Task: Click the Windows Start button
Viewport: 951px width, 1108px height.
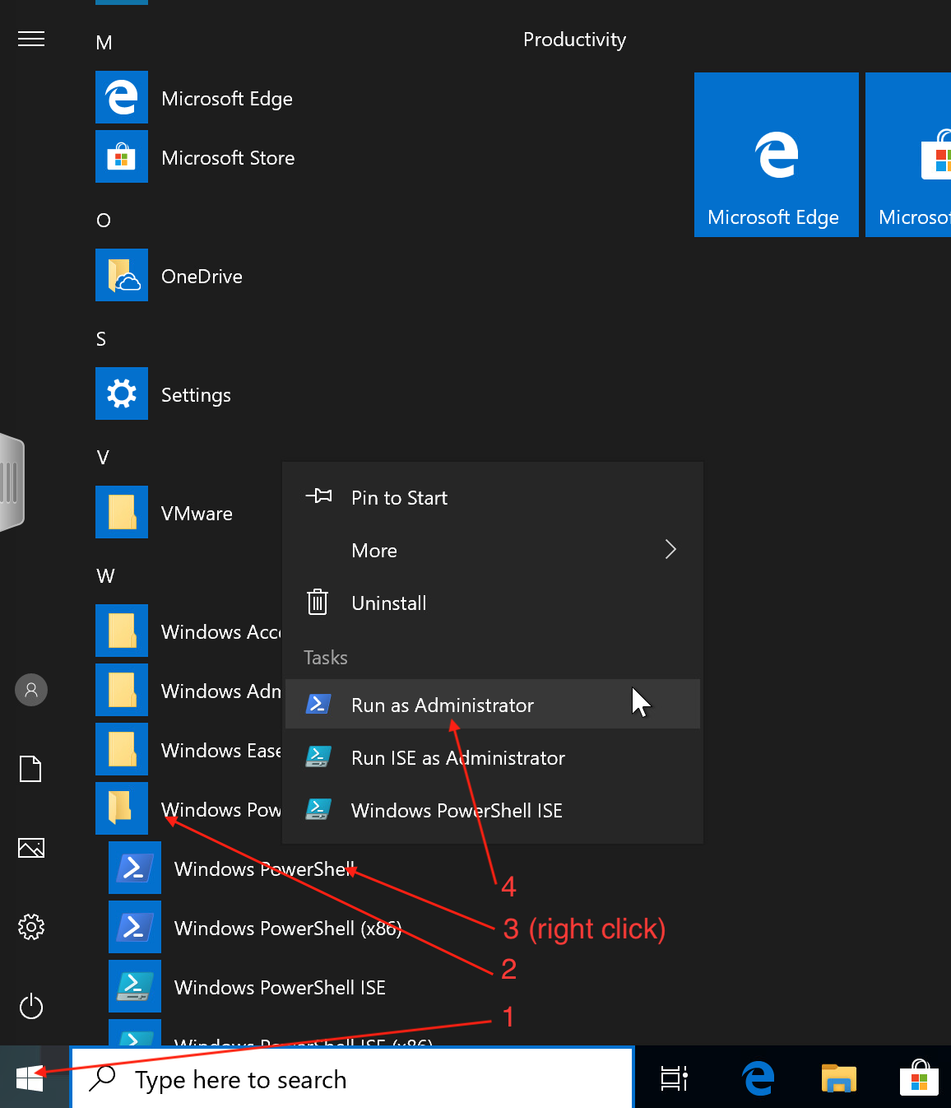Action: (x=30, y=1078)
